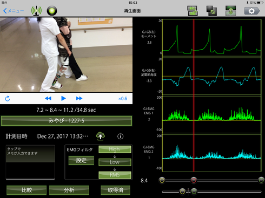Show measurement info with the i icon
The height and width of the screenshot is (198, 265).
point(121,136)
